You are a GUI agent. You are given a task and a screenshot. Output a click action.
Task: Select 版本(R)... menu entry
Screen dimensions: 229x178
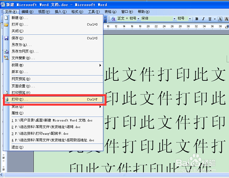53,72
